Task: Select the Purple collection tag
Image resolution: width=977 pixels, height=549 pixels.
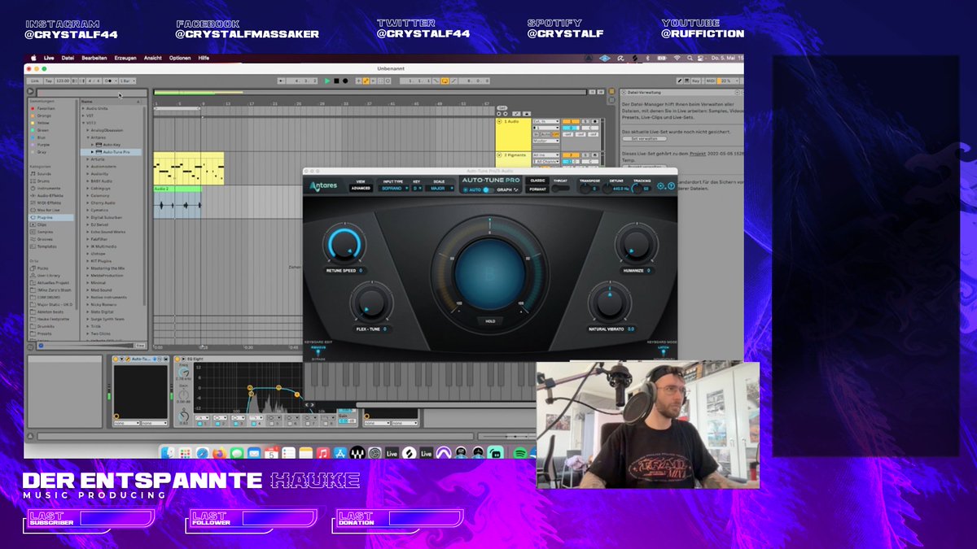Action: pos(42,144)
